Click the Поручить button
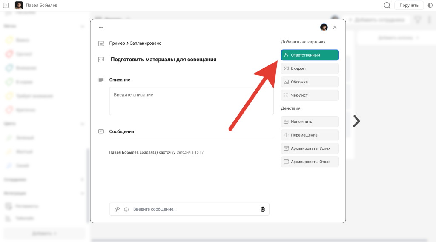Screen dimensions: 436x242 (x=409, y=5)
